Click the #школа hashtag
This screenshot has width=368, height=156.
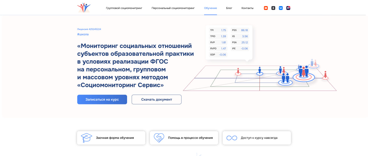[x=83, y=34]
